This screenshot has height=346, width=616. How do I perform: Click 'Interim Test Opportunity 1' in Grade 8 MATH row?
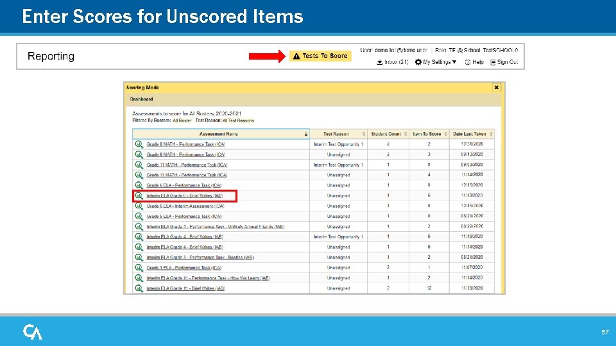pyautogui.click(x=338, y=144)
